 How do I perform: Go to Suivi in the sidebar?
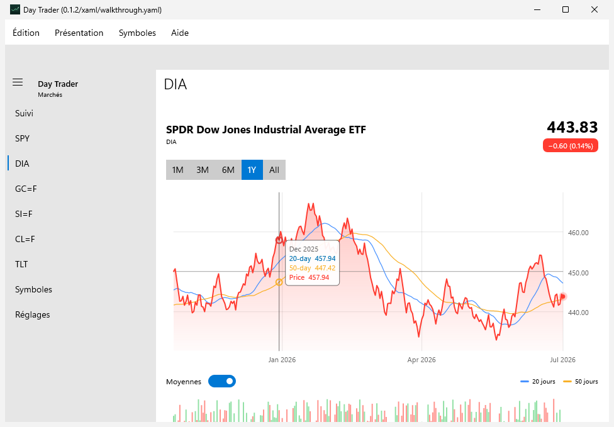pyautogui.click(x=81, y=113)
